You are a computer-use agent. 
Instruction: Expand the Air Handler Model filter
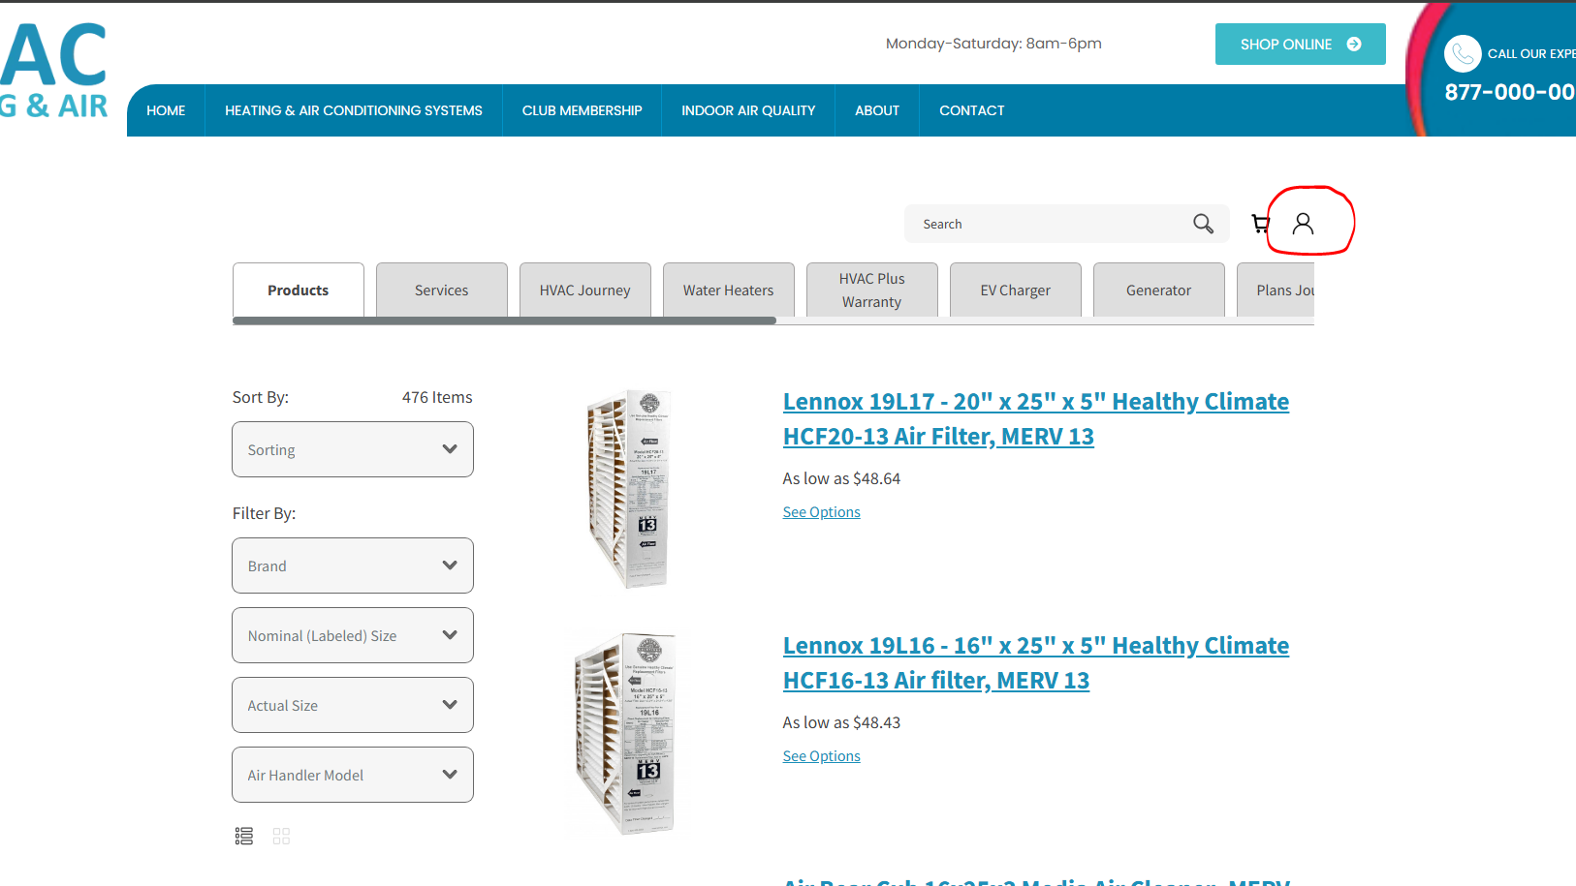pos(353,775)
